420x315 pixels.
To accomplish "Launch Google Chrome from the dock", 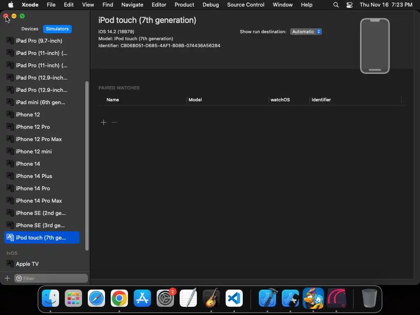I will pyautogui.click(x=119, y=298).
